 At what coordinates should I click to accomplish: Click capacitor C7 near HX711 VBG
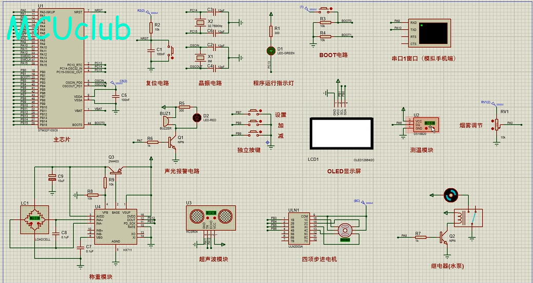tap(80, 247)
